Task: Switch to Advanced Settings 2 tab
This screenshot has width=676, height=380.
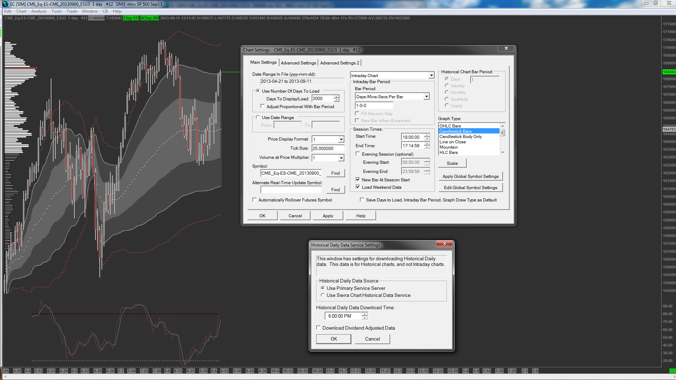Action: pyautogui.click(x=339, y=63)
